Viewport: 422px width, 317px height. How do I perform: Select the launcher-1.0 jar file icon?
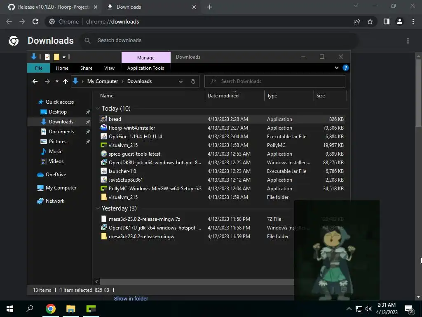(x=103, y=171)
